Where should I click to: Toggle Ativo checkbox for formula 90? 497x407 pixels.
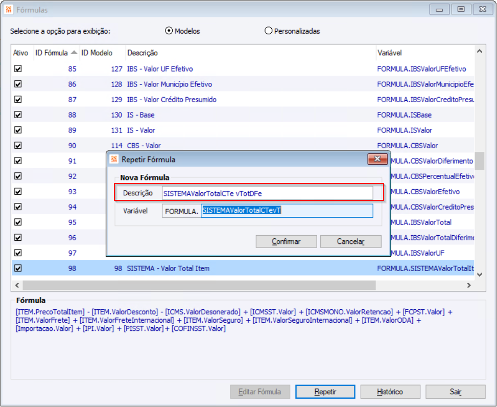tap(18, 145)
